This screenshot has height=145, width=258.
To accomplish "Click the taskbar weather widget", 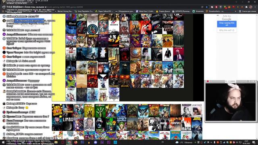I will click(x=184, y=142).
